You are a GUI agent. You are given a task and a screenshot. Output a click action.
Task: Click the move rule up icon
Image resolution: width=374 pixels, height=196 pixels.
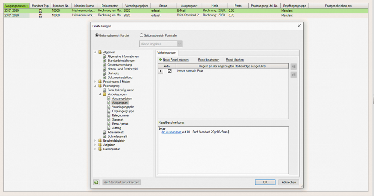294,67
